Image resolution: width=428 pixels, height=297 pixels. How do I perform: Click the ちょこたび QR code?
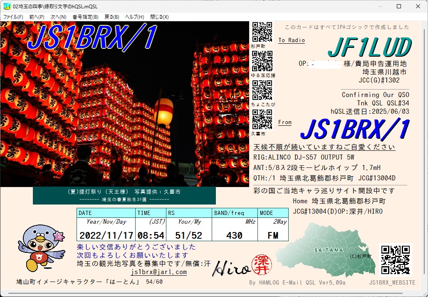pos(262,90)
